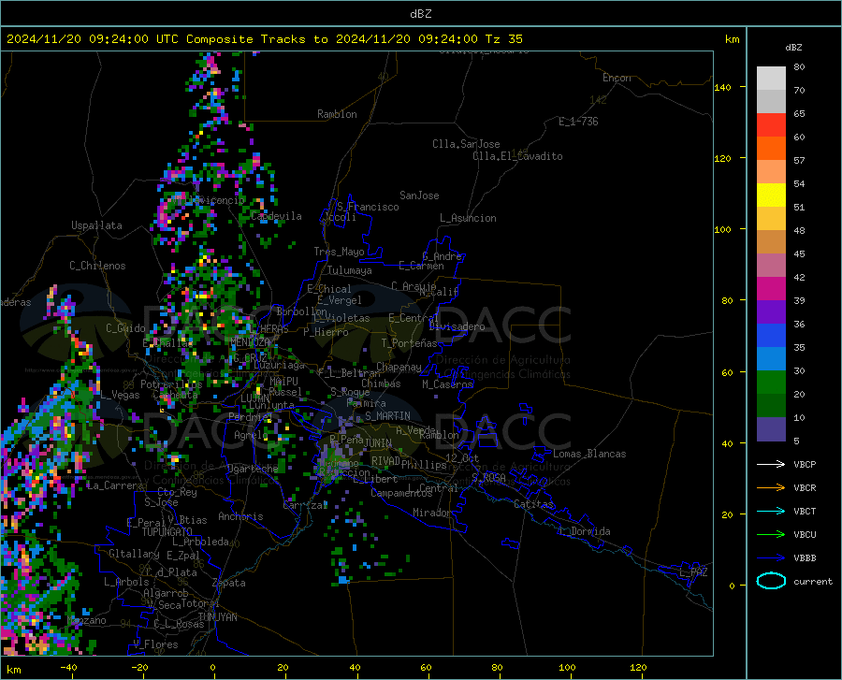
Task: Click the 'L_Asuncion' place label
Action: point(468,218)
